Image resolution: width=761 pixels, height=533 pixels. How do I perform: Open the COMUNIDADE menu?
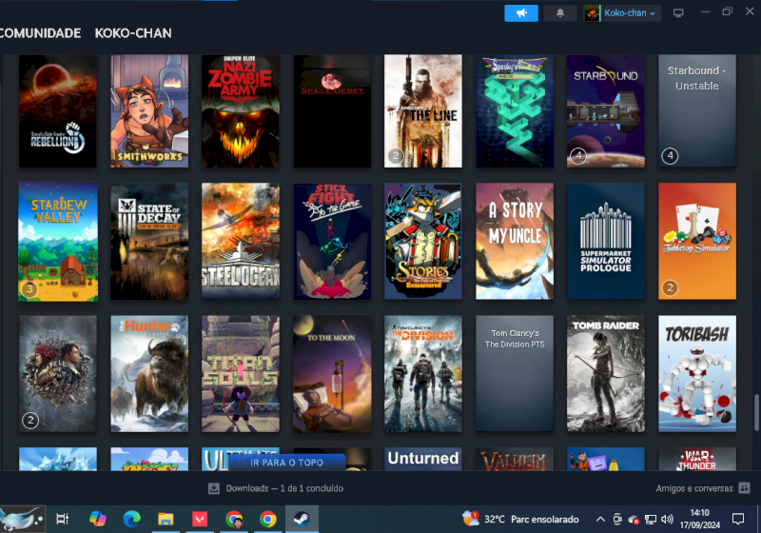40,33
